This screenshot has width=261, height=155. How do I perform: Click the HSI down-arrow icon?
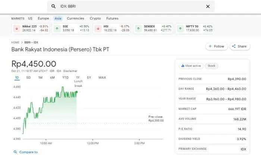[x=98, y=28]
